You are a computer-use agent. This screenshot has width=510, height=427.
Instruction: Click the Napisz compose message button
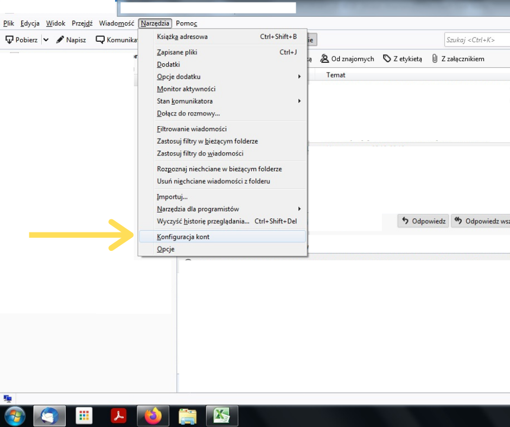pyautogui.click(x=71, y=40)
